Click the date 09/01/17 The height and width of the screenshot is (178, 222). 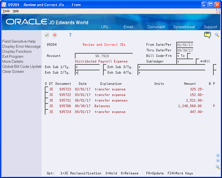click(x=83, y=112)
